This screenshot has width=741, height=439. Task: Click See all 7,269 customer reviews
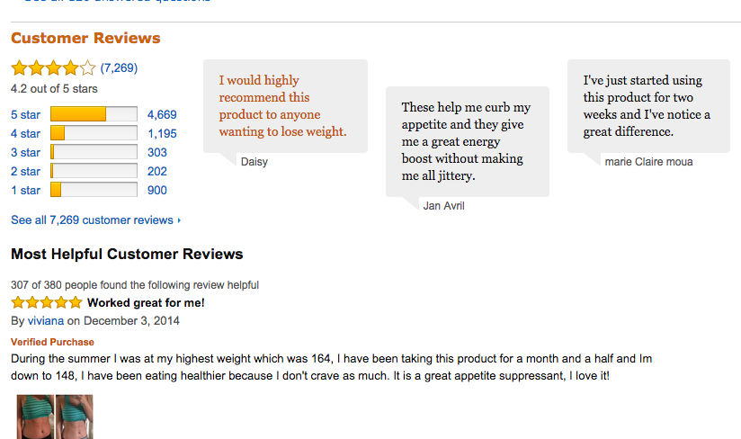tap(92, 220)
